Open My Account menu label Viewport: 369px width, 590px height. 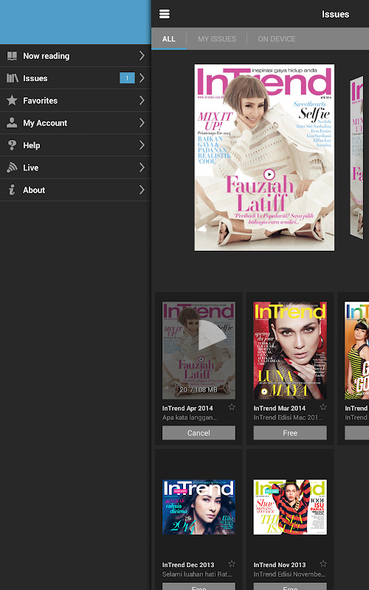tap(45, 123)
